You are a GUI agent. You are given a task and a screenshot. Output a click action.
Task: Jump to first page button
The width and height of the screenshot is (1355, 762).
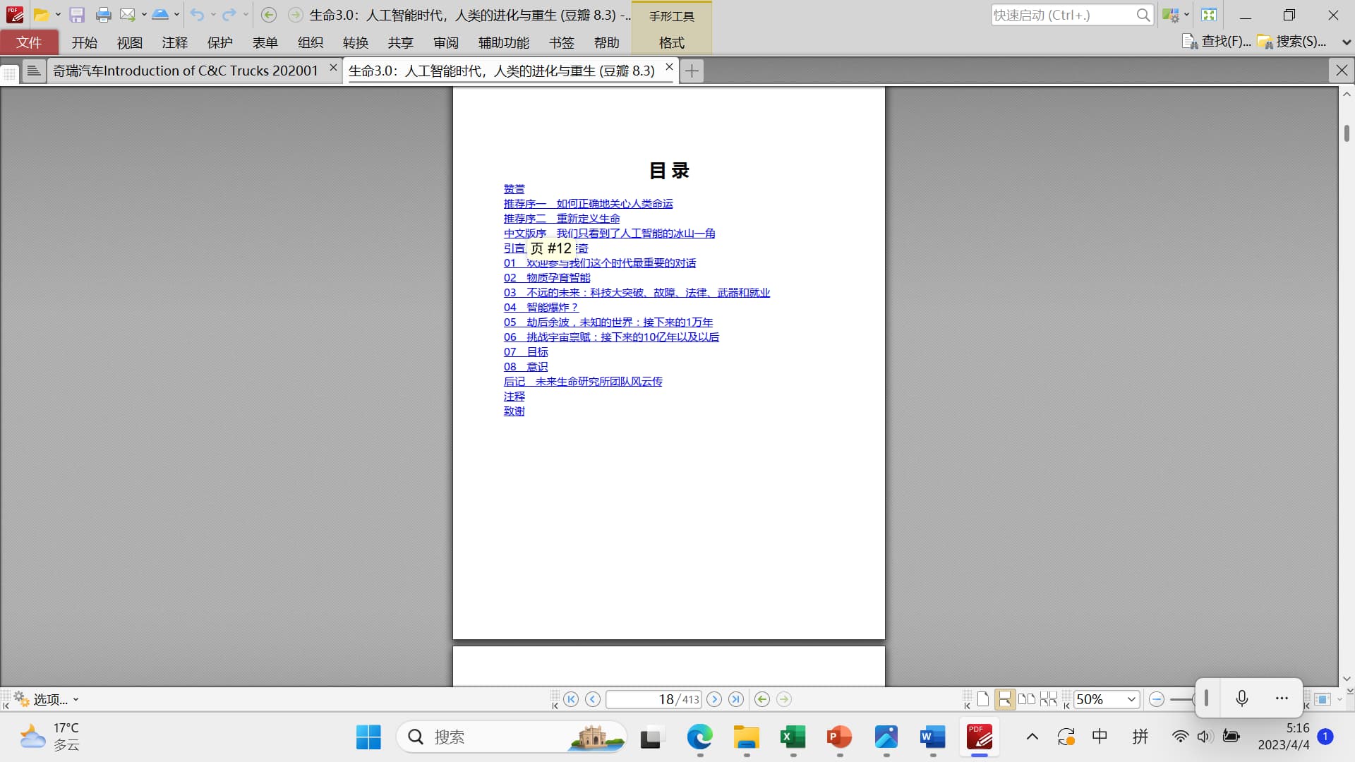pos(571,699)
